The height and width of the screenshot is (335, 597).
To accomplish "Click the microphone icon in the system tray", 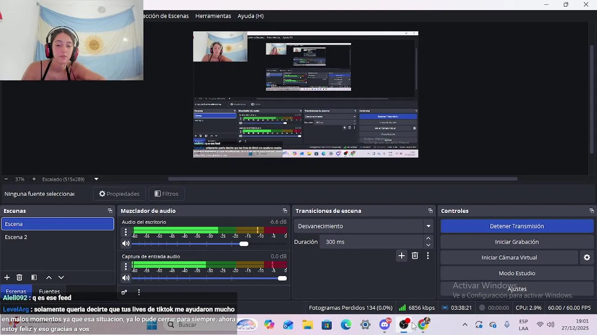I will (x=507, y=325).
